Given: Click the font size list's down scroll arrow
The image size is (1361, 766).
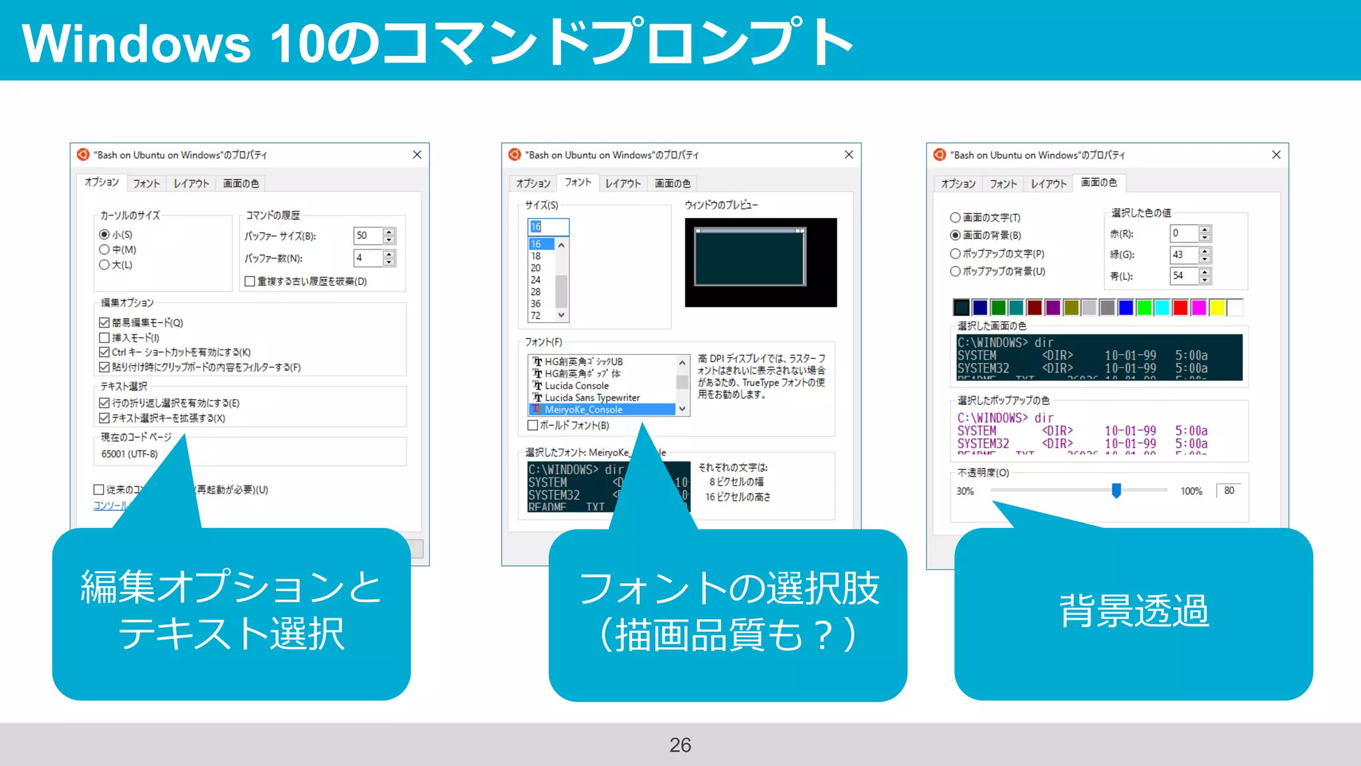Looking at the screenshot, I should coord(562,315).
